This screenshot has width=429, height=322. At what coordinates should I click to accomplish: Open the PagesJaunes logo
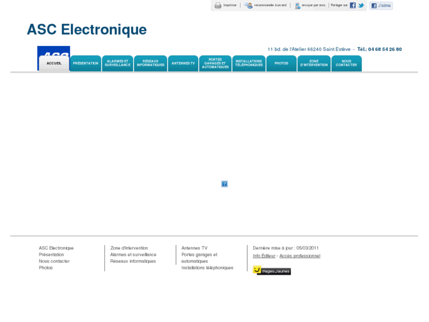coord(271,271)
